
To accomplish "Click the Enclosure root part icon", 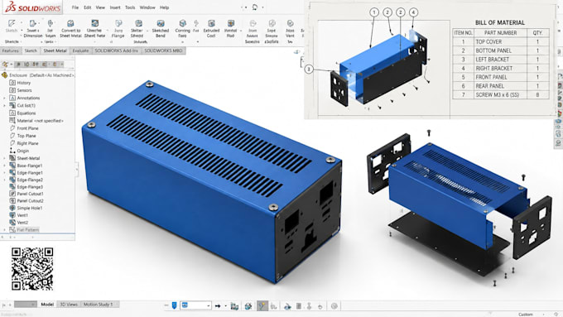I will (x=5, y=75).
